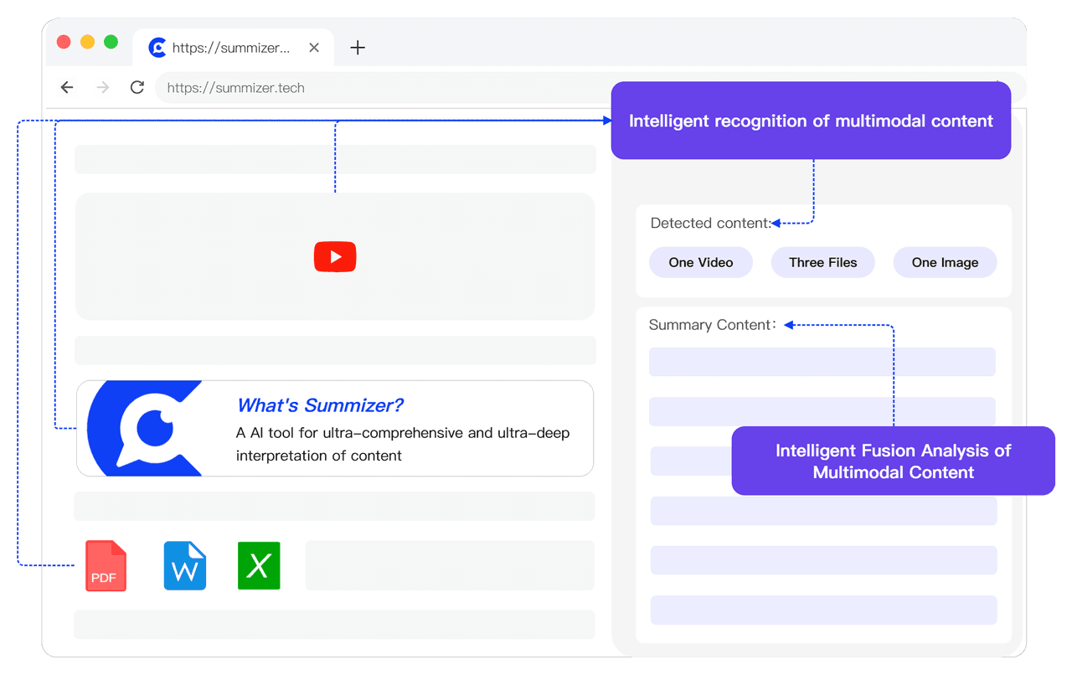Toggle the Three Files detection pill
Image resolution: width=1072 pixels, height=675 pixels.
pyautogui.click(x=822, y=262)
